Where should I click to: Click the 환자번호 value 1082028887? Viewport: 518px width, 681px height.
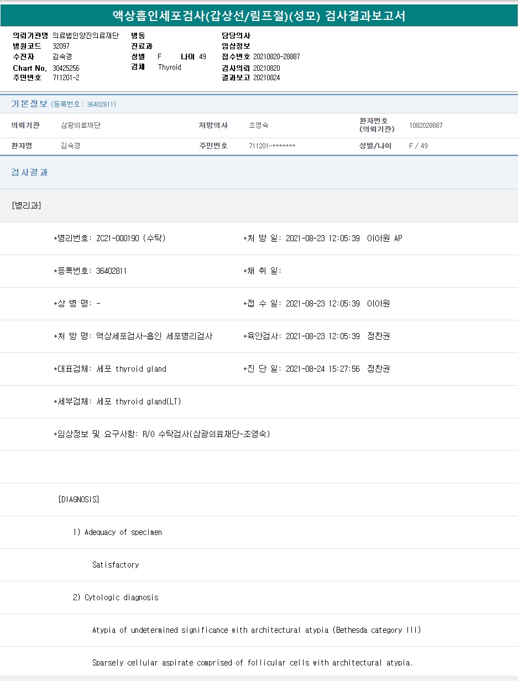click(426, 126)
